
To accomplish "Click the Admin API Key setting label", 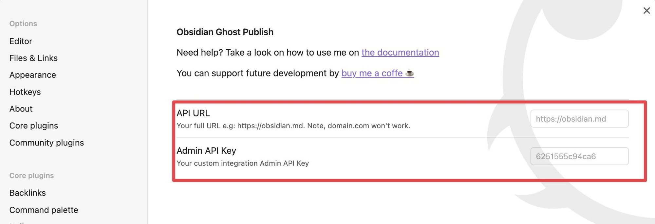I will (206, 151).
